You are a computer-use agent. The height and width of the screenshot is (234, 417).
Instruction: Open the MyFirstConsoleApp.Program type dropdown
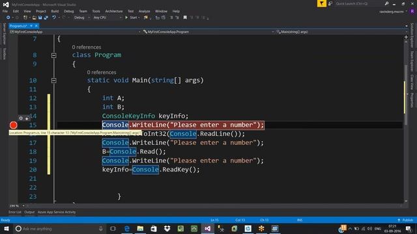click(208, 32)
